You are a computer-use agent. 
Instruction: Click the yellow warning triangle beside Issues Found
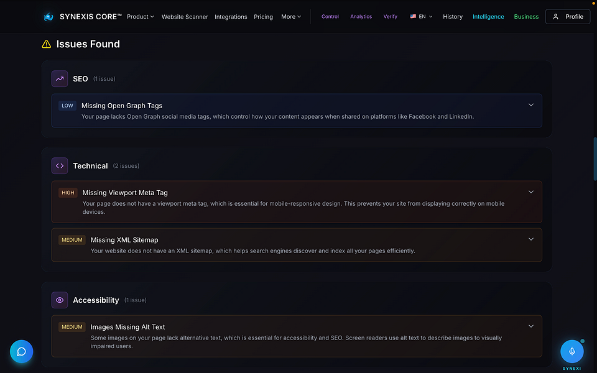tap(47, 44)
